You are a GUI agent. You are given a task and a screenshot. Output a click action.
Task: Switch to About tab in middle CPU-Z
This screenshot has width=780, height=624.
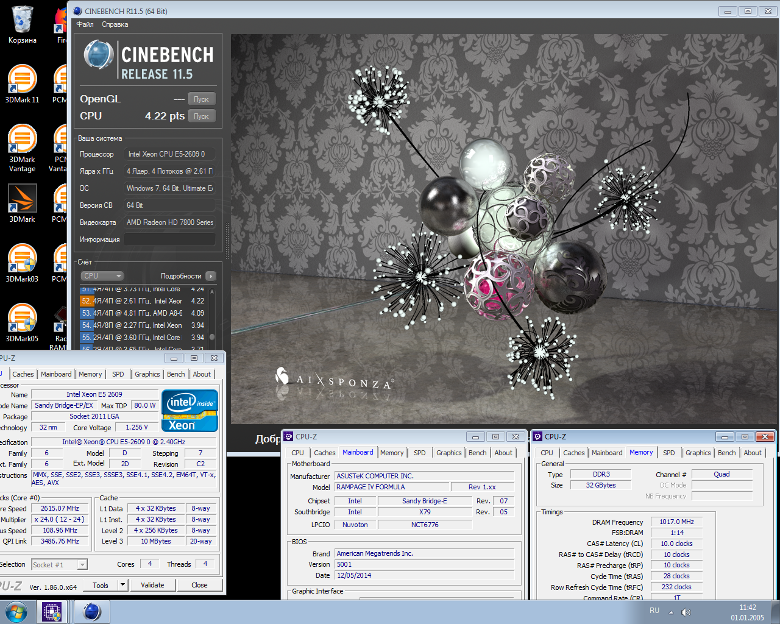click(x=503, y=453)
